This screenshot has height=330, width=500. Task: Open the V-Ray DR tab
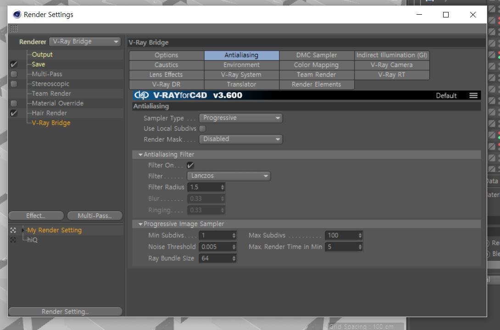pyautogui.click(x=167, y=84)
